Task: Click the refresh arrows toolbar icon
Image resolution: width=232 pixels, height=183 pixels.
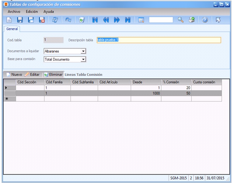Action: pos(55,20)
